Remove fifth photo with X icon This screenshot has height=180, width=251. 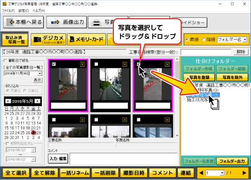[x=125, y=120]
